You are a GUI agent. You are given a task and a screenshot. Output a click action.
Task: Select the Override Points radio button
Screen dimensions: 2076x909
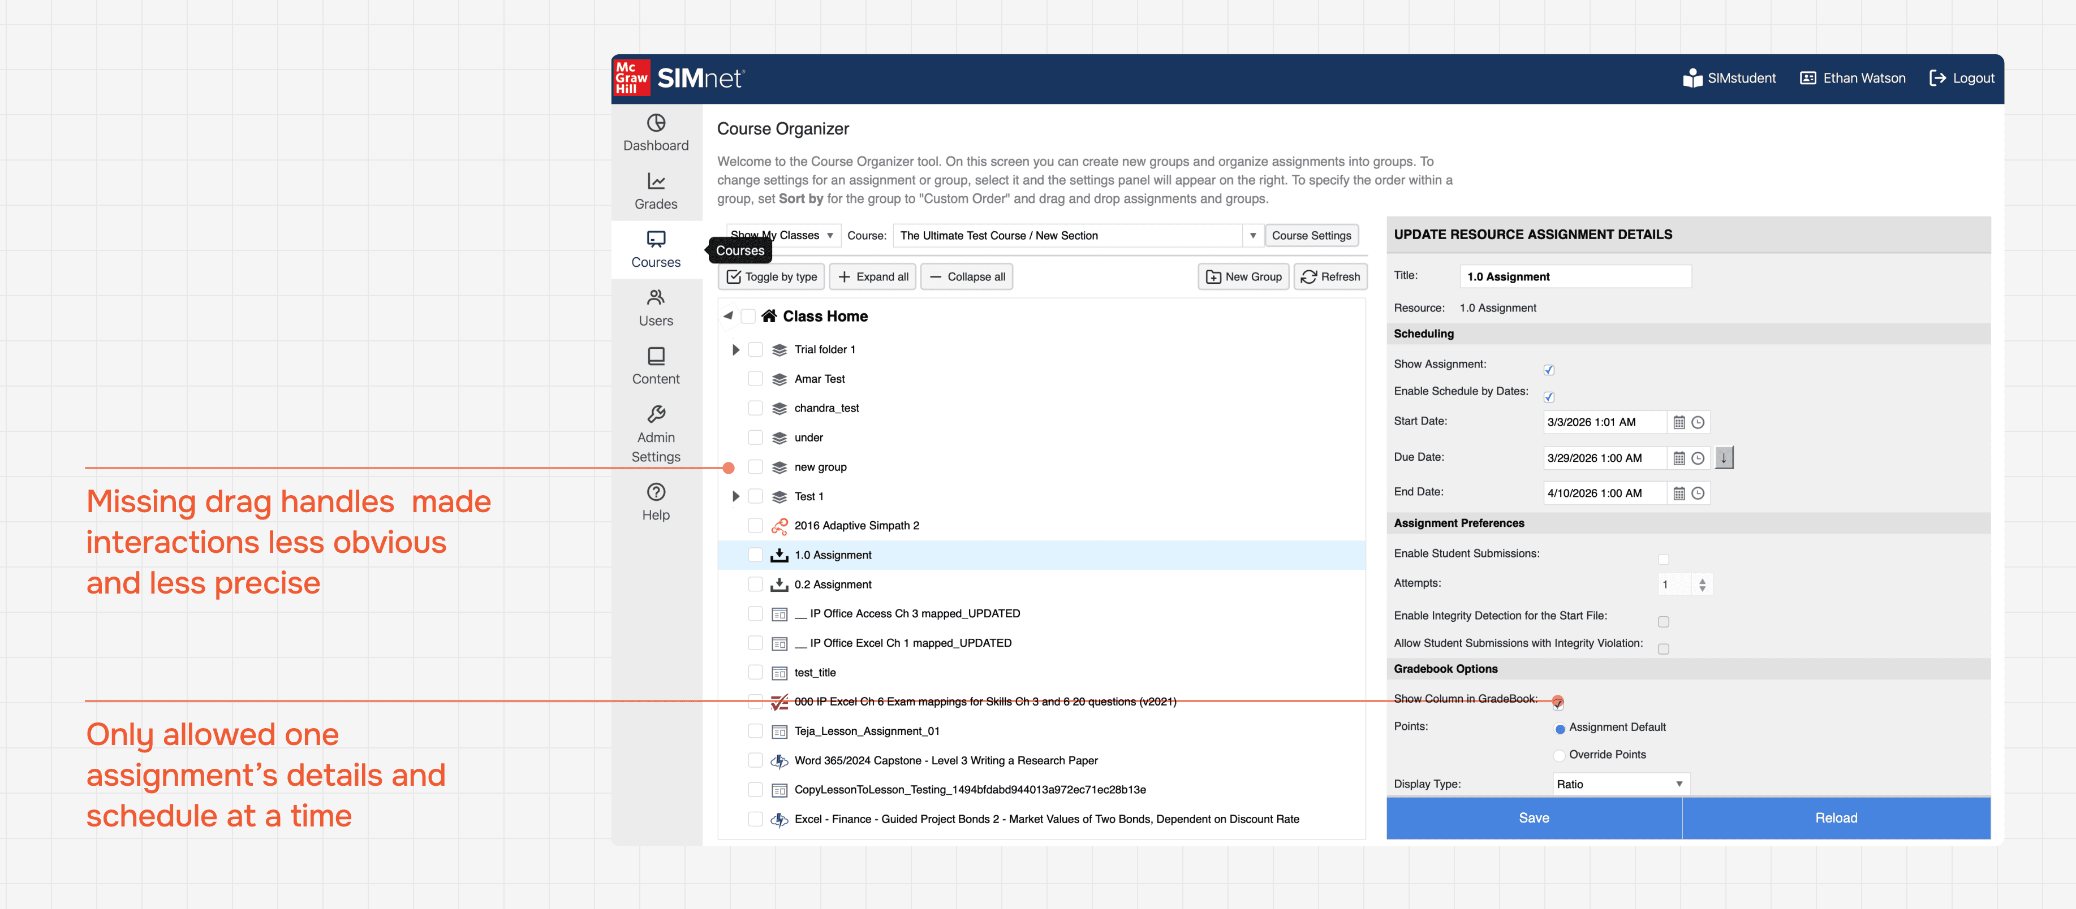pyautogui.click(x=1558, y=755)
